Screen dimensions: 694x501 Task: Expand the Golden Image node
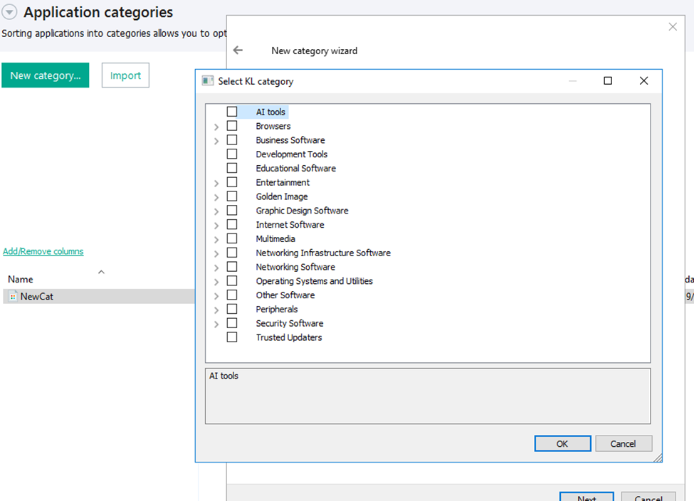[x=216, y=197]
